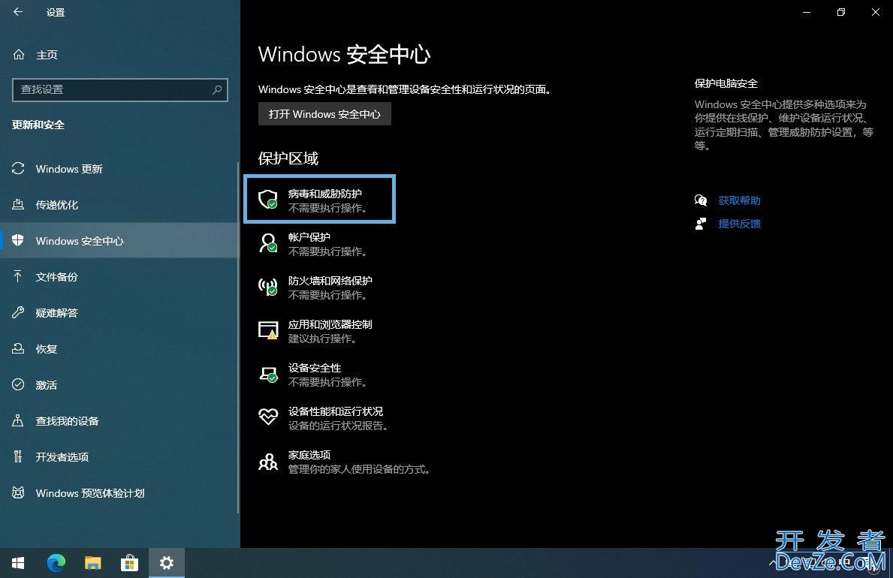Open the 提供反馈 link
The height and width of the screenshot is (578, 893).
(739, 224)
